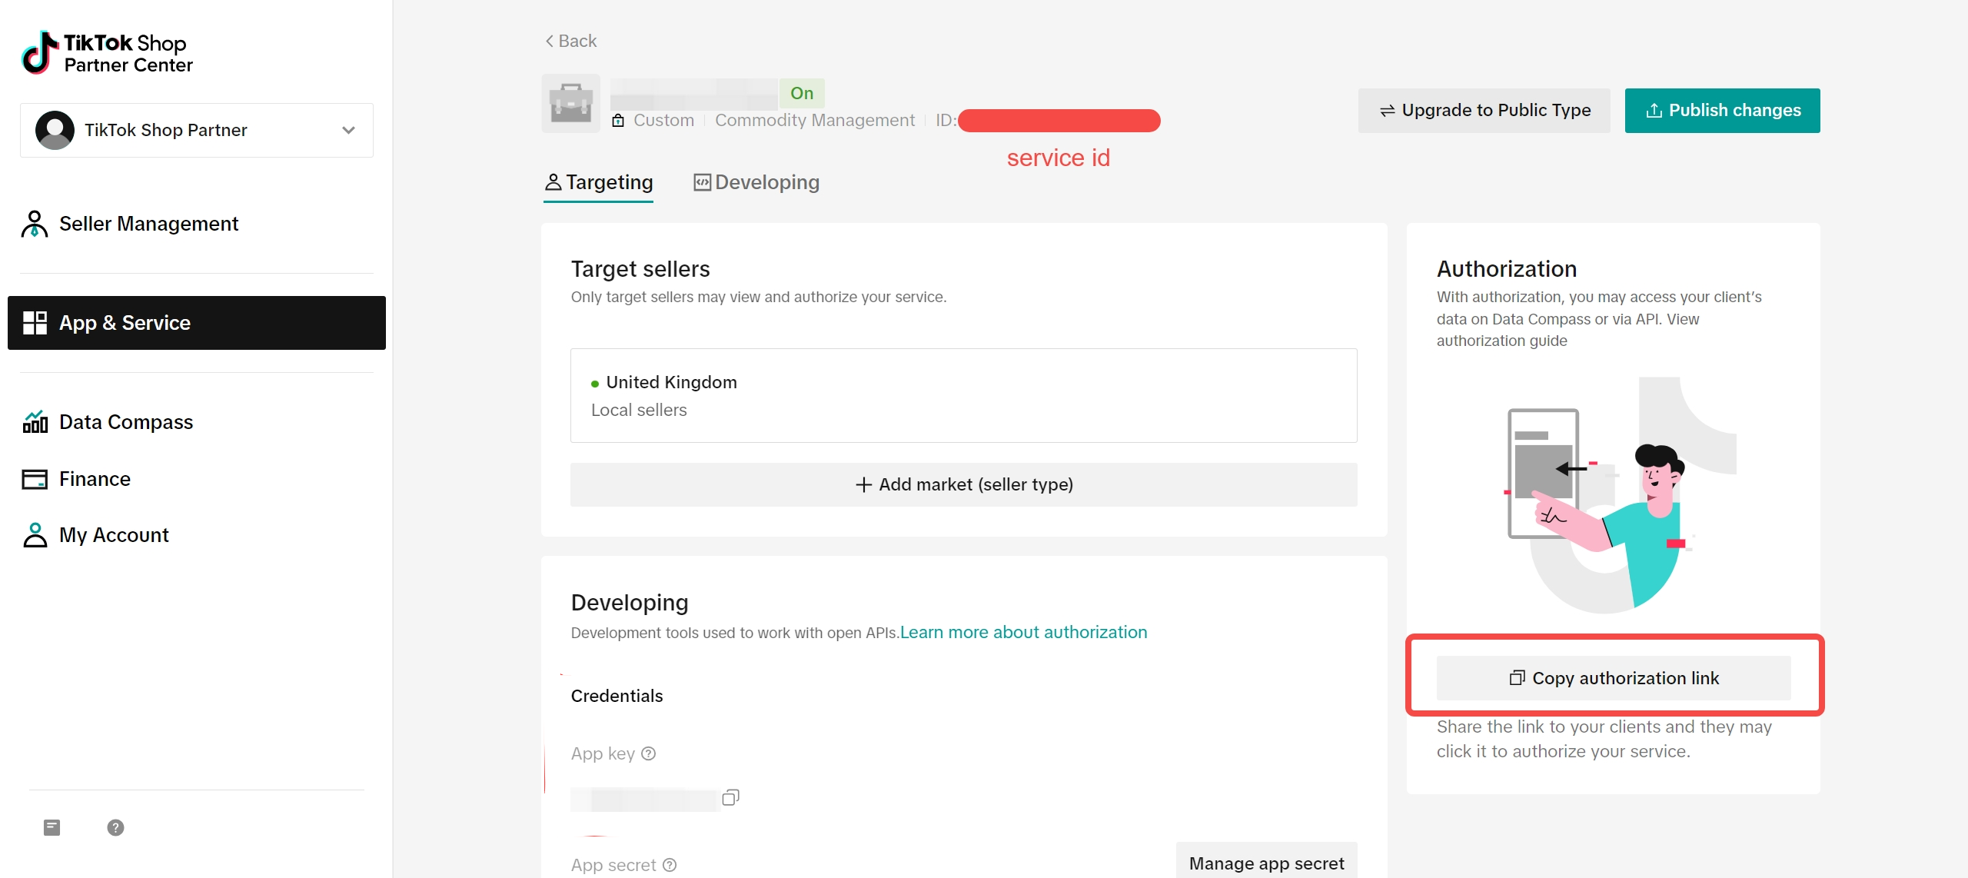This screenshot has height=878, width=1968.
Task: Click Copy authorization link button
Action: (x=1614, y=678)
